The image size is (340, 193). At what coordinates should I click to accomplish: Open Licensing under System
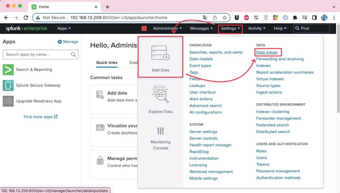(x=198, y=165)
